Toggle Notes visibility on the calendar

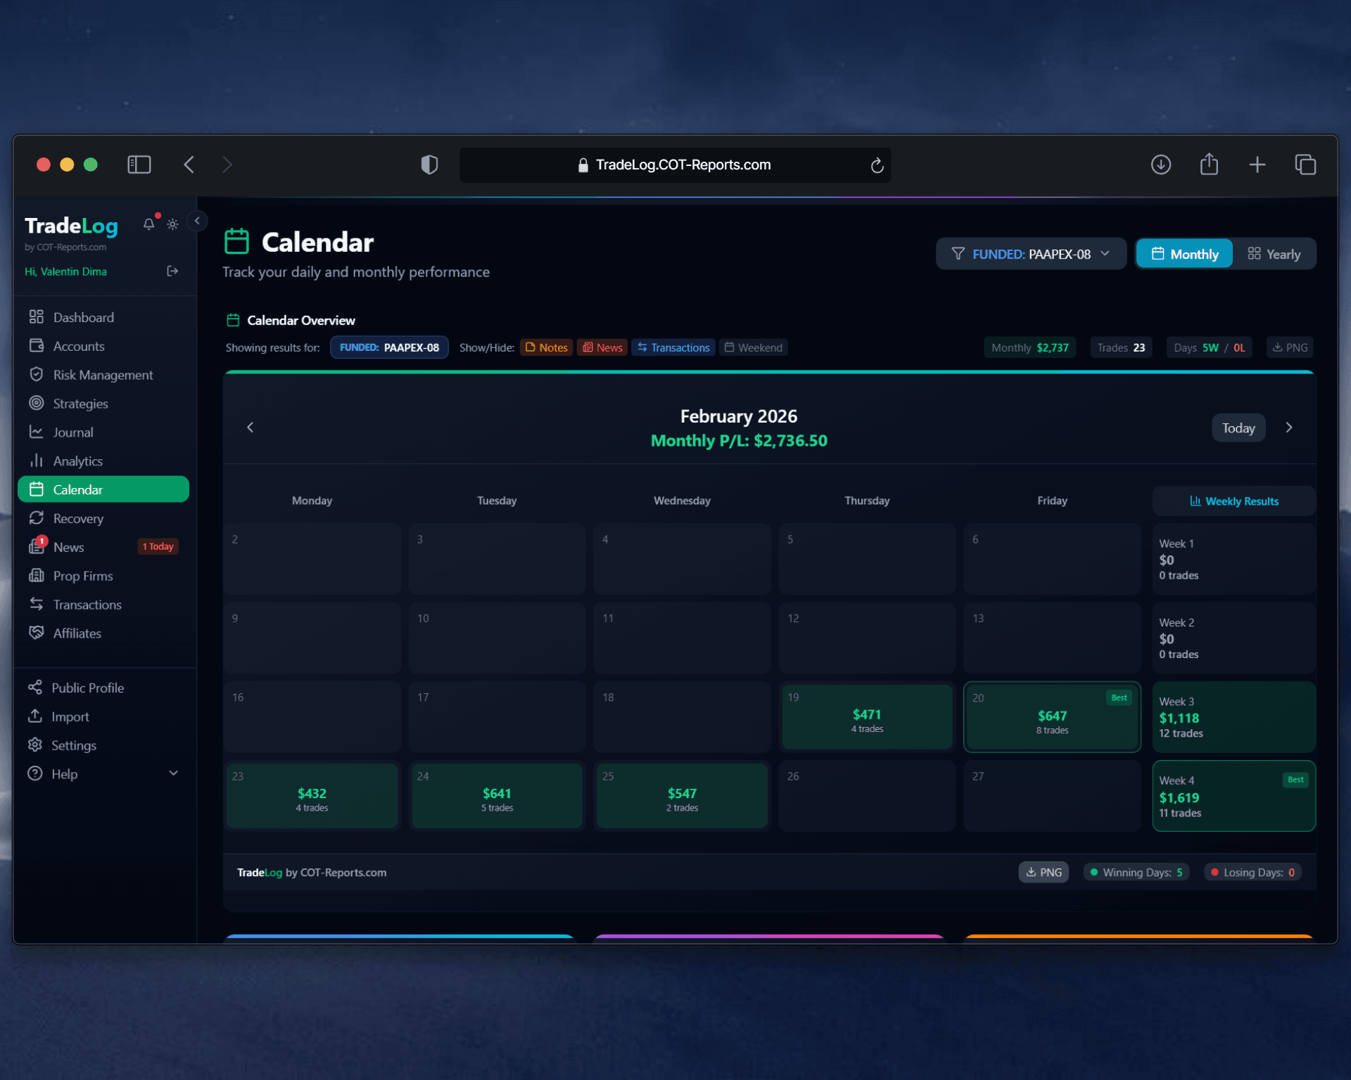click(x=546, y=347)
